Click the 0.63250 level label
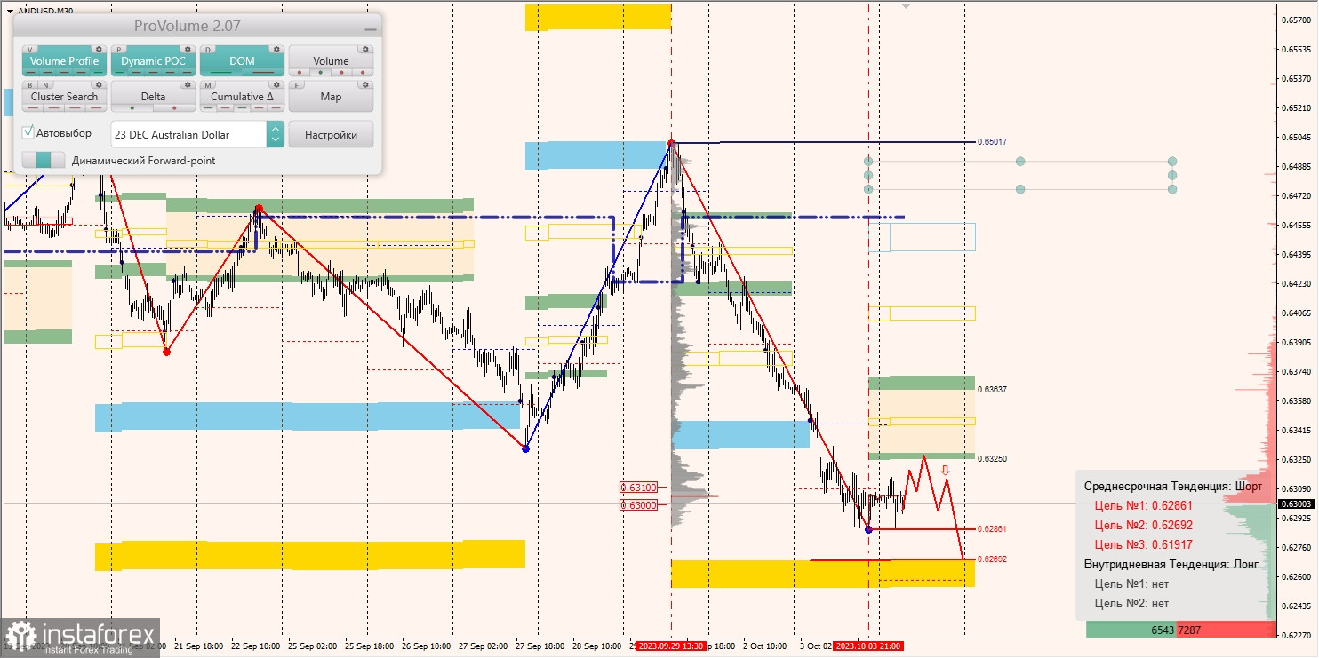1319x658 pixels. pos(992,459)
